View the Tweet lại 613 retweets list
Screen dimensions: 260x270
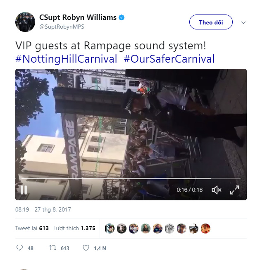click(32, 228)
